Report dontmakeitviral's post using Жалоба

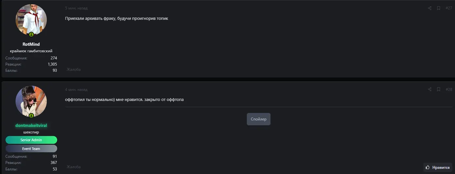pos(74,167)
